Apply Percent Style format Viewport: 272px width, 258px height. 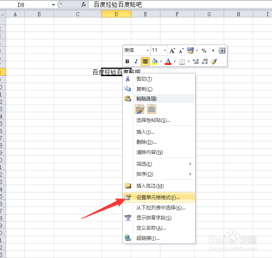(204, 51)
